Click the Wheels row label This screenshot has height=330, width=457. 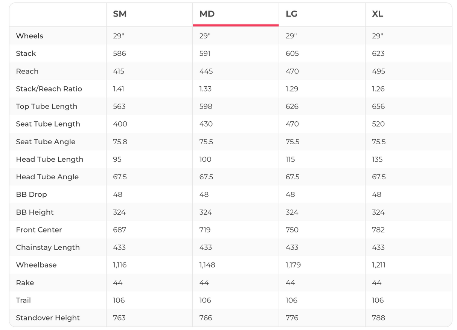click(x=29, y=36)
